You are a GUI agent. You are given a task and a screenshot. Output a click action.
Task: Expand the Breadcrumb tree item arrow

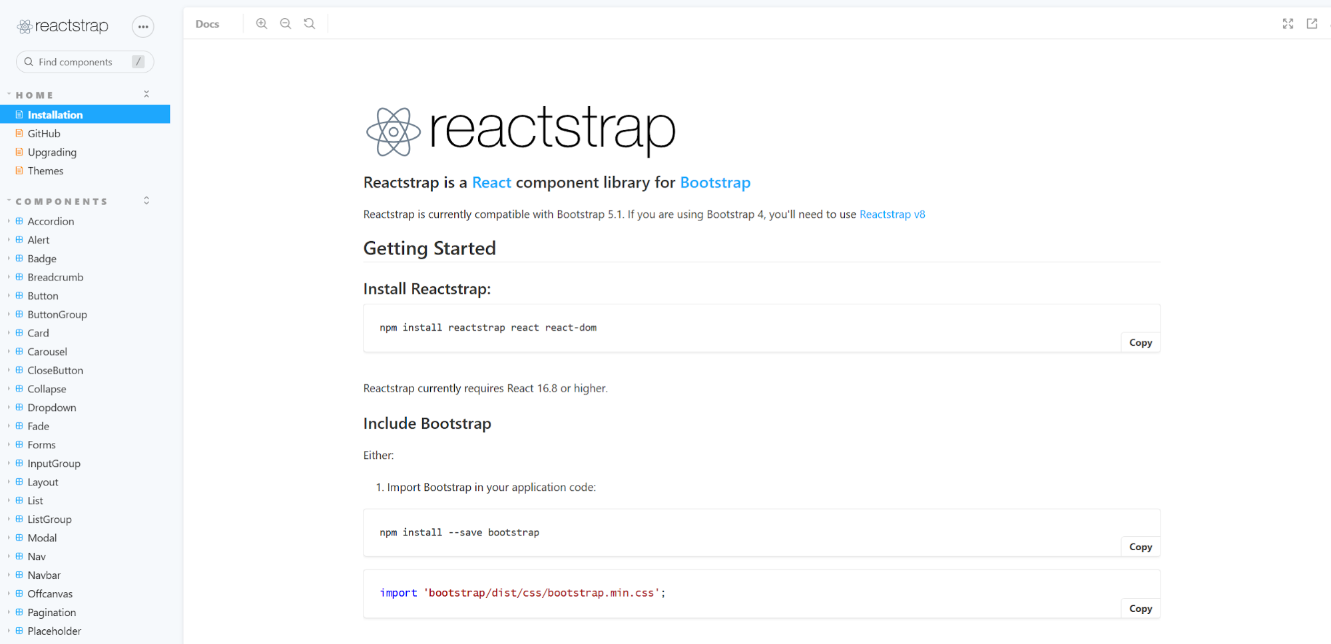pos(9,277)
